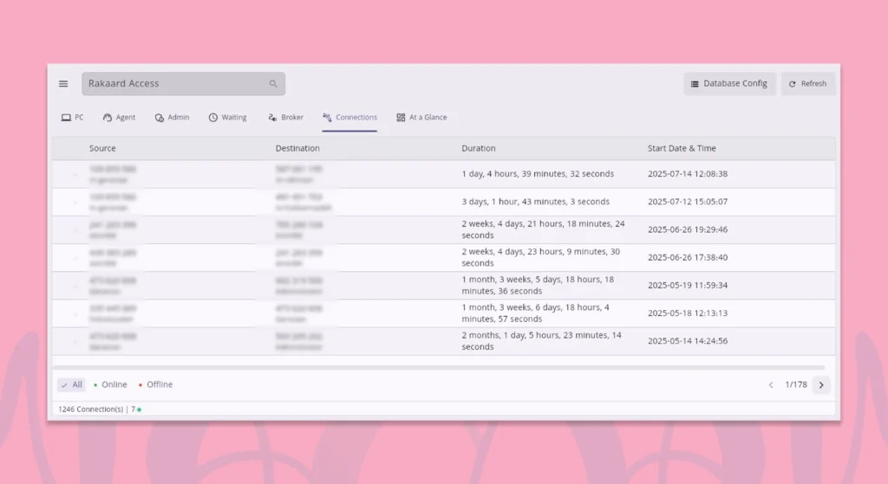The width and height of the screenshot is (888, 484).
Task: Select the All filter
Action: pos(71,384)
